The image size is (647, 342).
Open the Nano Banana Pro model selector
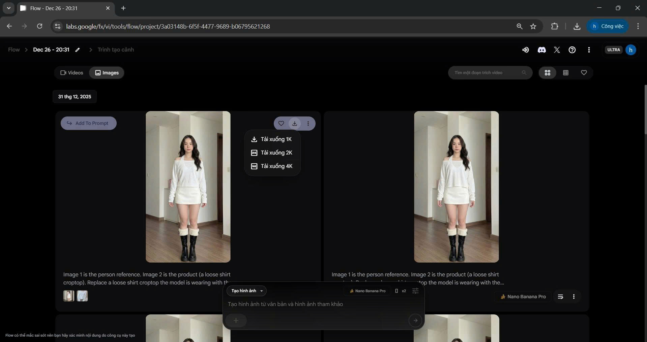[367, 291]
